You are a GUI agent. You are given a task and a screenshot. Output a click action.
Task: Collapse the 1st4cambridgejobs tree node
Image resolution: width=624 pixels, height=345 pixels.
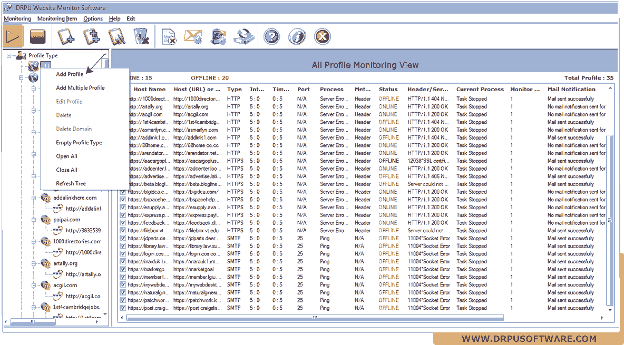(x=34, y=307)
